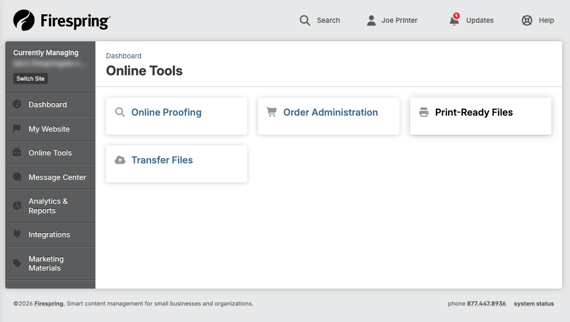This screenshot has height=322, width=570.
Task: Click the user profile silhouette icon
Action: coord(371,20)
